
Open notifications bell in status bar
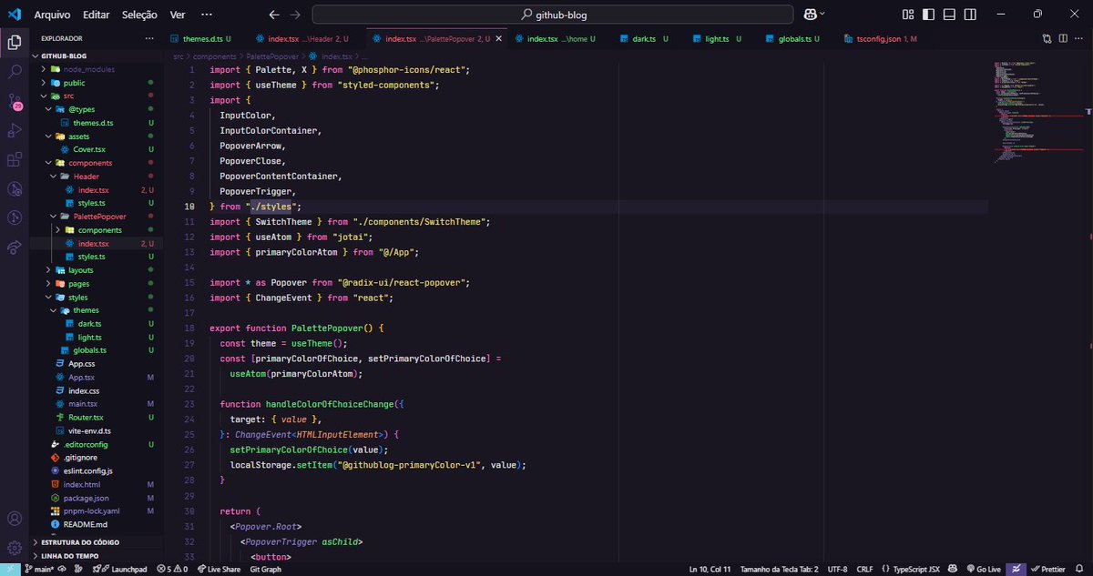[x=1080, y=569]
